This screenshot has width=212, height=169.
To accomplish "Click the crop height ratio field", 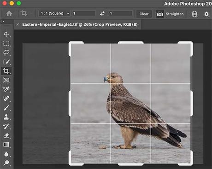I will click(x=121, y=13).
